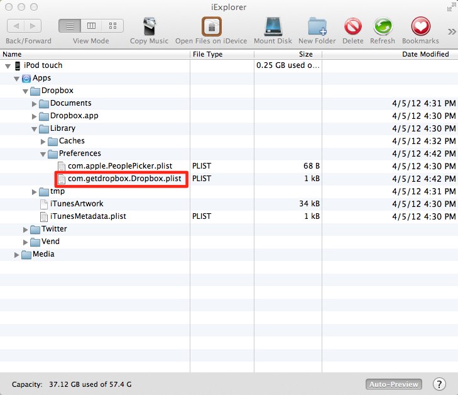
Task: Click the Copy Music toolbar icon
Action: coord(150,26)
